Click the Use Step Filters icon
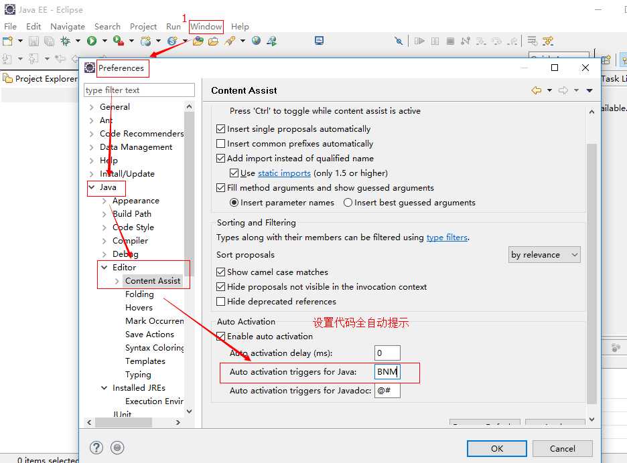627x463 pixels. [548, 41]
